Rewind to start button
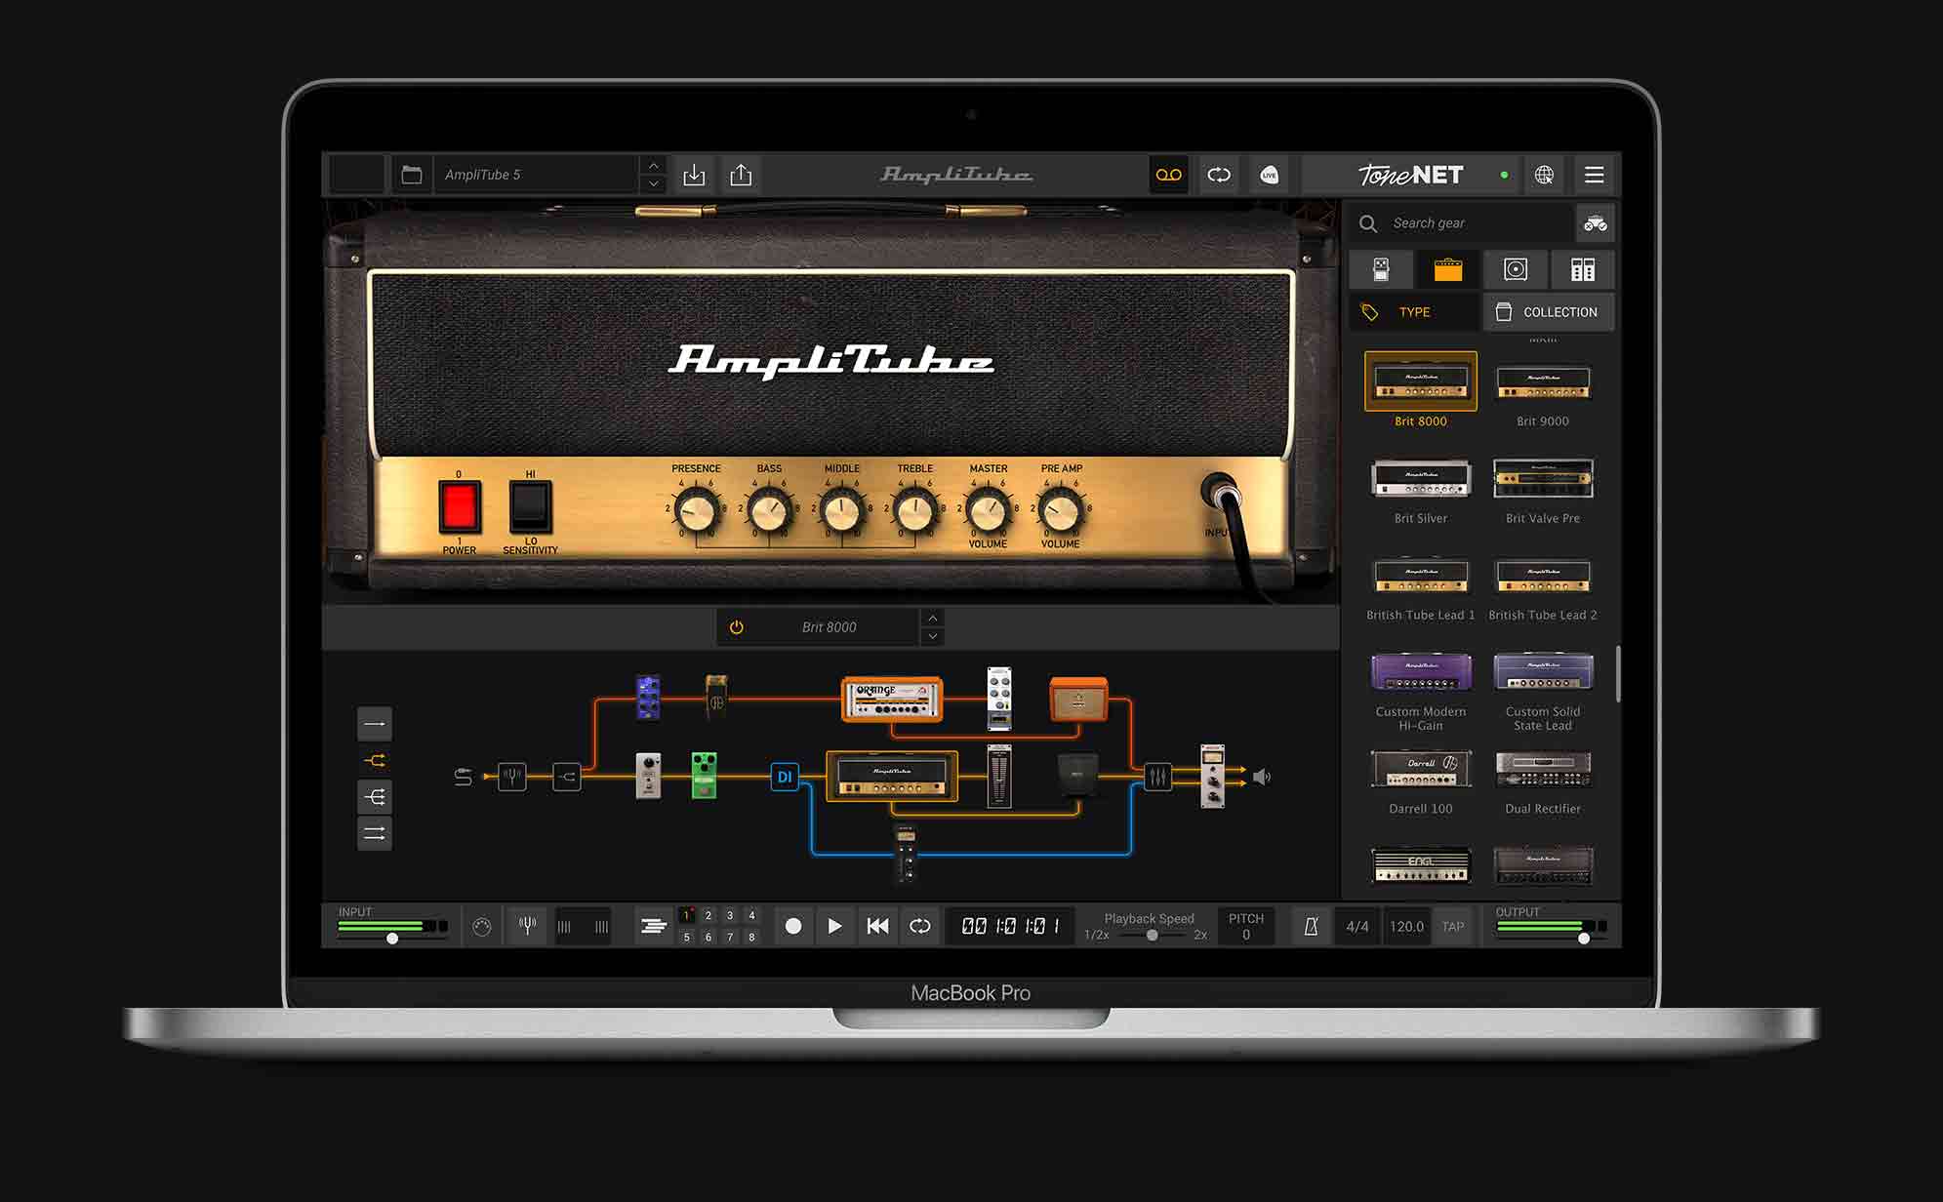1943x1202 pixels. pos(877,926)
